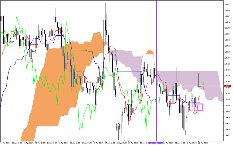Click the 14 Apr 2026 time axis label
This screenshot has height=145, width=233.
[x=5, y=143]
